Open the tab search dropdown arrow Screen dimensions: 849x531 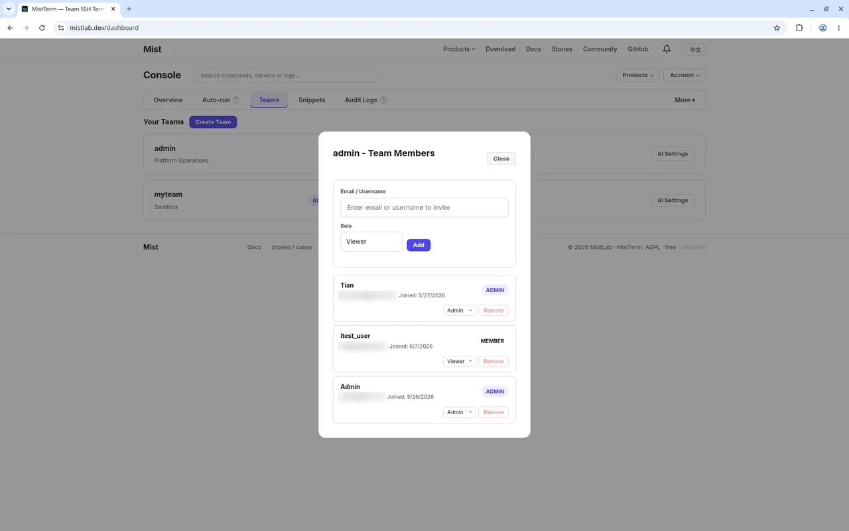(9, 9)
